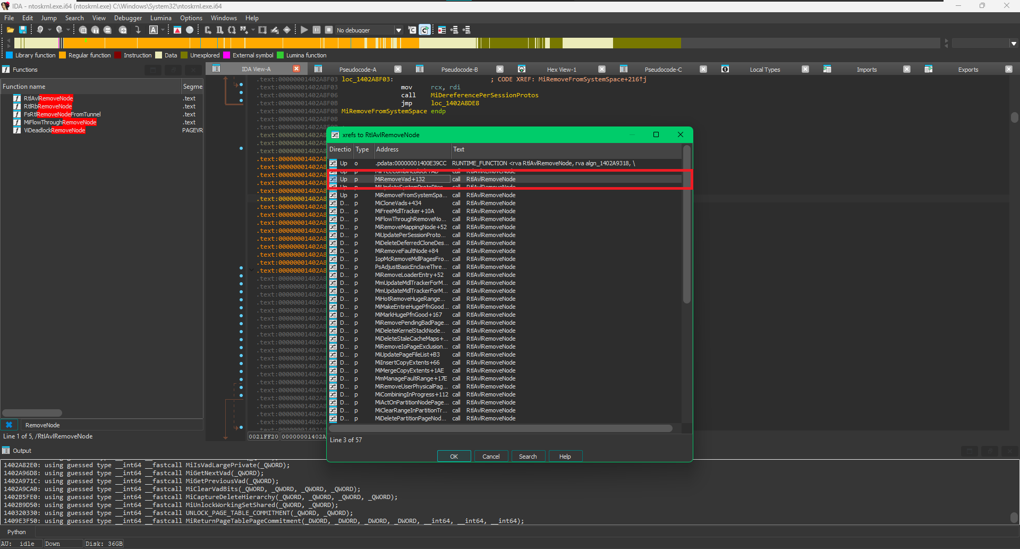Click the gray circle toolbar icon
The image size is (1020, 549).
pyautogui.click(x=190, y=30)
